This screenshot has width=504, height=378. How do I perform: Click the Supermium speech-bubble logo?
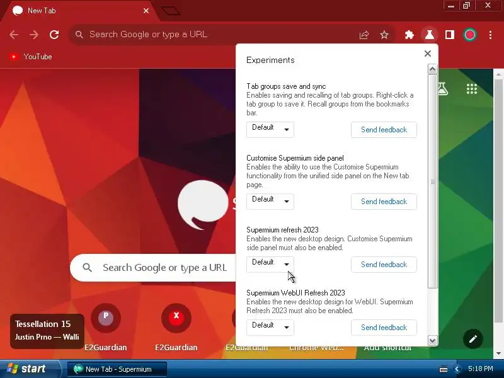point(203,204)
